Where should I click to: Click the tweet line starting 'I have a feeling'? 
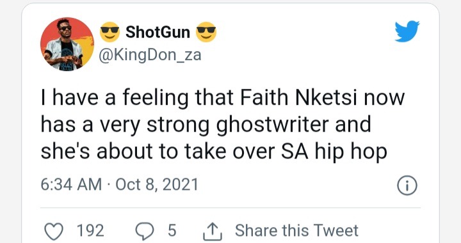click(223, 98)
